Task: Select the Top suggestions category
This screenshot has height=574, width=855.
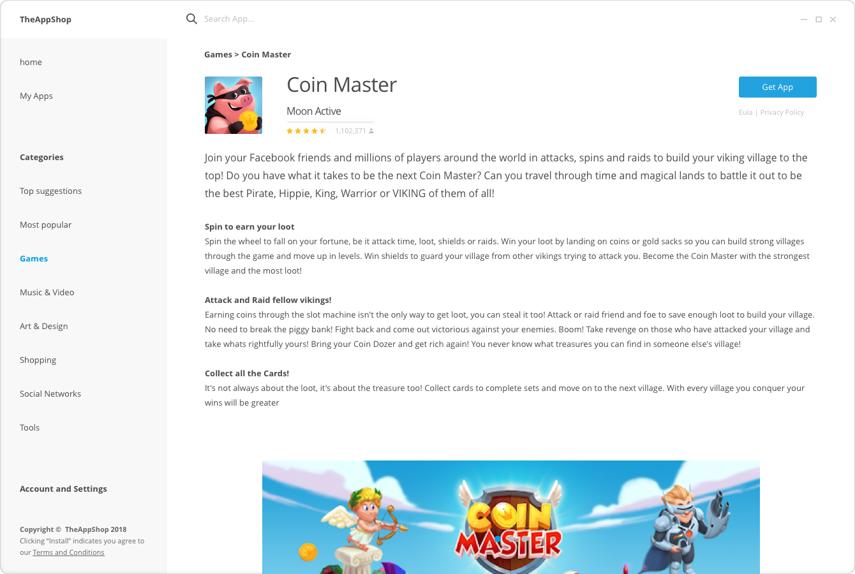Action: [x=51, y=191]
